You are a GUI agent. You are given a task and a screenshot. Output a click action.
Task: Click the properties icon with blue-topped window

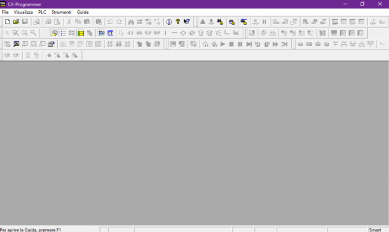click(x=51, y=44)
